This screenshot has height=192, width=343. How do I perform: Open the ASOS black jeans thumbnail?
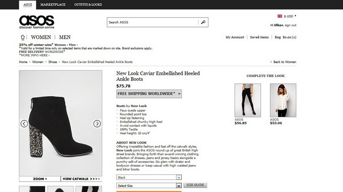[247, 100]
